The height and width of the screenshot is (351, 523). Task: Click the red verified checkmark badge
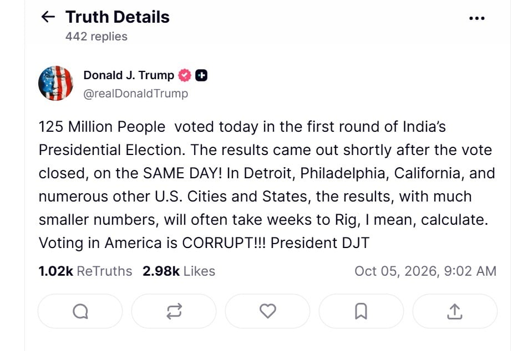pyautogui.click(x=185, y=76)
